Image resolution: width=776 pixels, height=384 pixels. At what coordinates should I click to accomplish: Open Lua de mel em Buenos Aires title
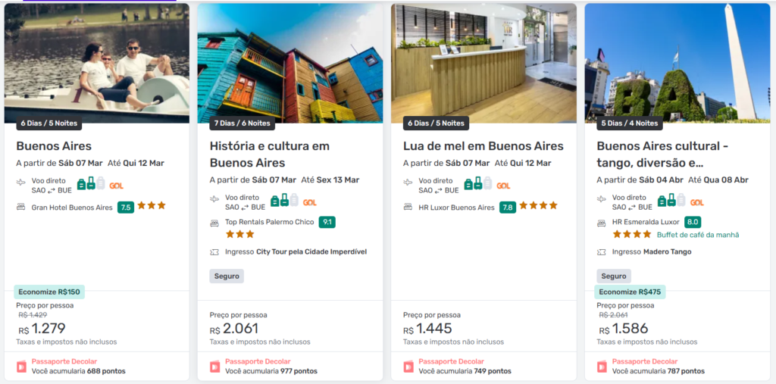483,146
